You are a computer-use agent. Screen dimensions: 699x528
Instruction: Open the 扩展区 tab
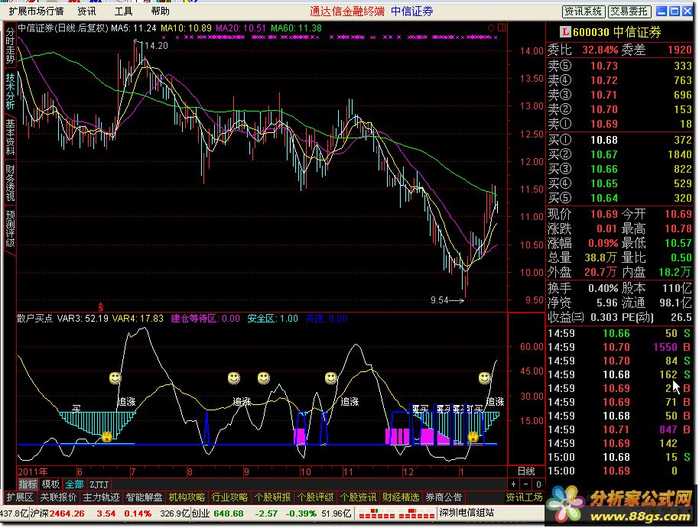20,497
